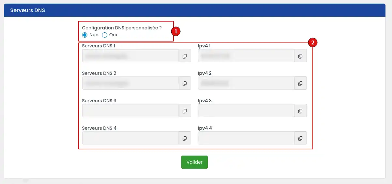392x184 pixels.
Task: Copy the Serveurs DNS 2 value
Action: point(185,83)
